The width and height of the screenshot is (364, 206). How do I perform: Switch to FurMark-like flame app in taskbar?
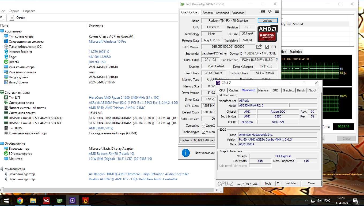click(x=85, y=201)
